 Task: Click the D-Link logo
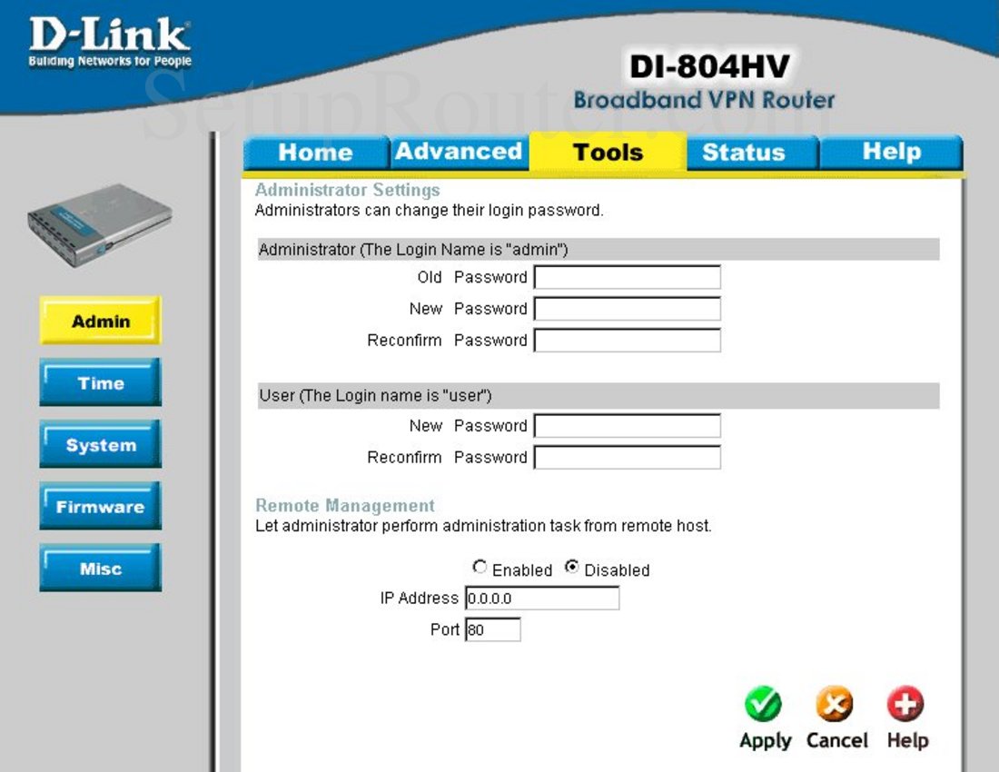[x=110, y=42]
